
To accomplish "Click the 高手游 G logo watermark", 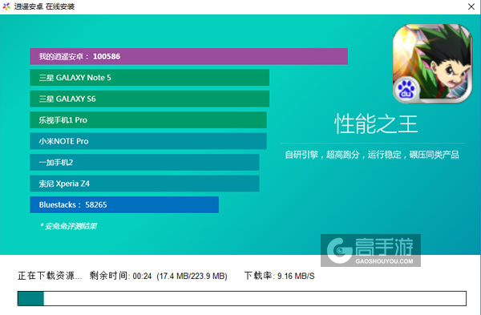I will [340, 251].
